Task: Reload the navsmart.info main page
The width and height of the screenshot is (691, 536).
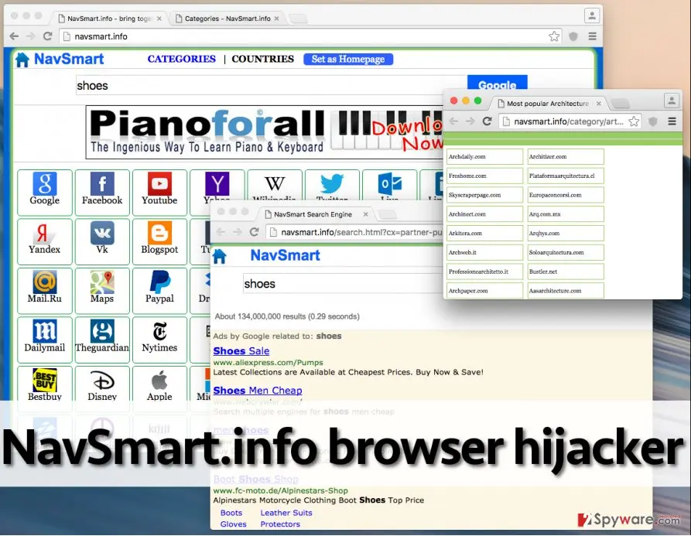Action: click(x=48, y=36)
